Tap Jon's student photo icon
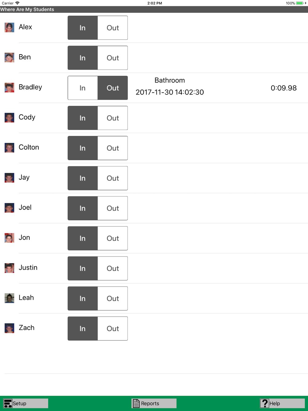 click(9, 238)
